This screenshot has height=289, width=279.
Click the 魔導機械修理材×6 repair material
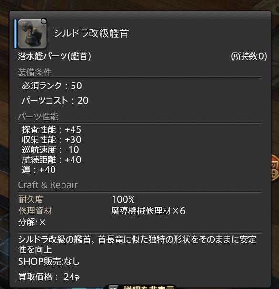[148, 211]
